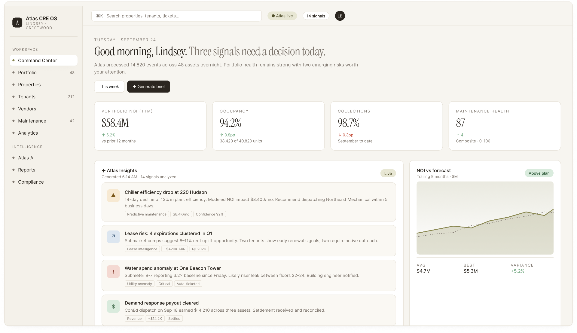
Task: Open Atlas AI under Intelligence
Action: [44, 158]
